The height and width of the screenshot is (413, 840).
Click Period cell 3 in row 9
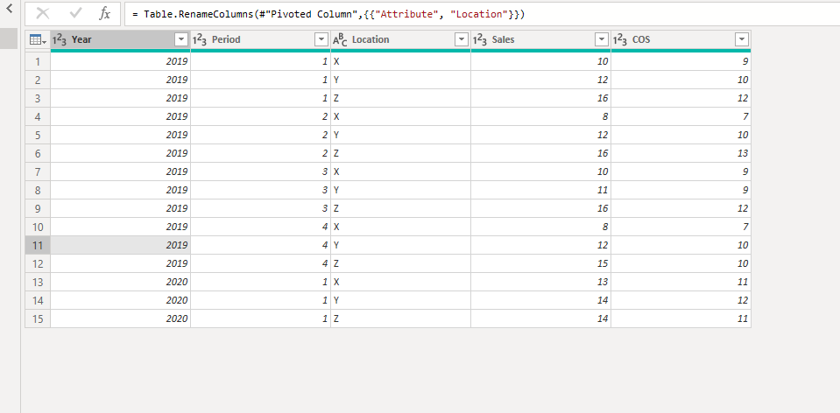260,208
